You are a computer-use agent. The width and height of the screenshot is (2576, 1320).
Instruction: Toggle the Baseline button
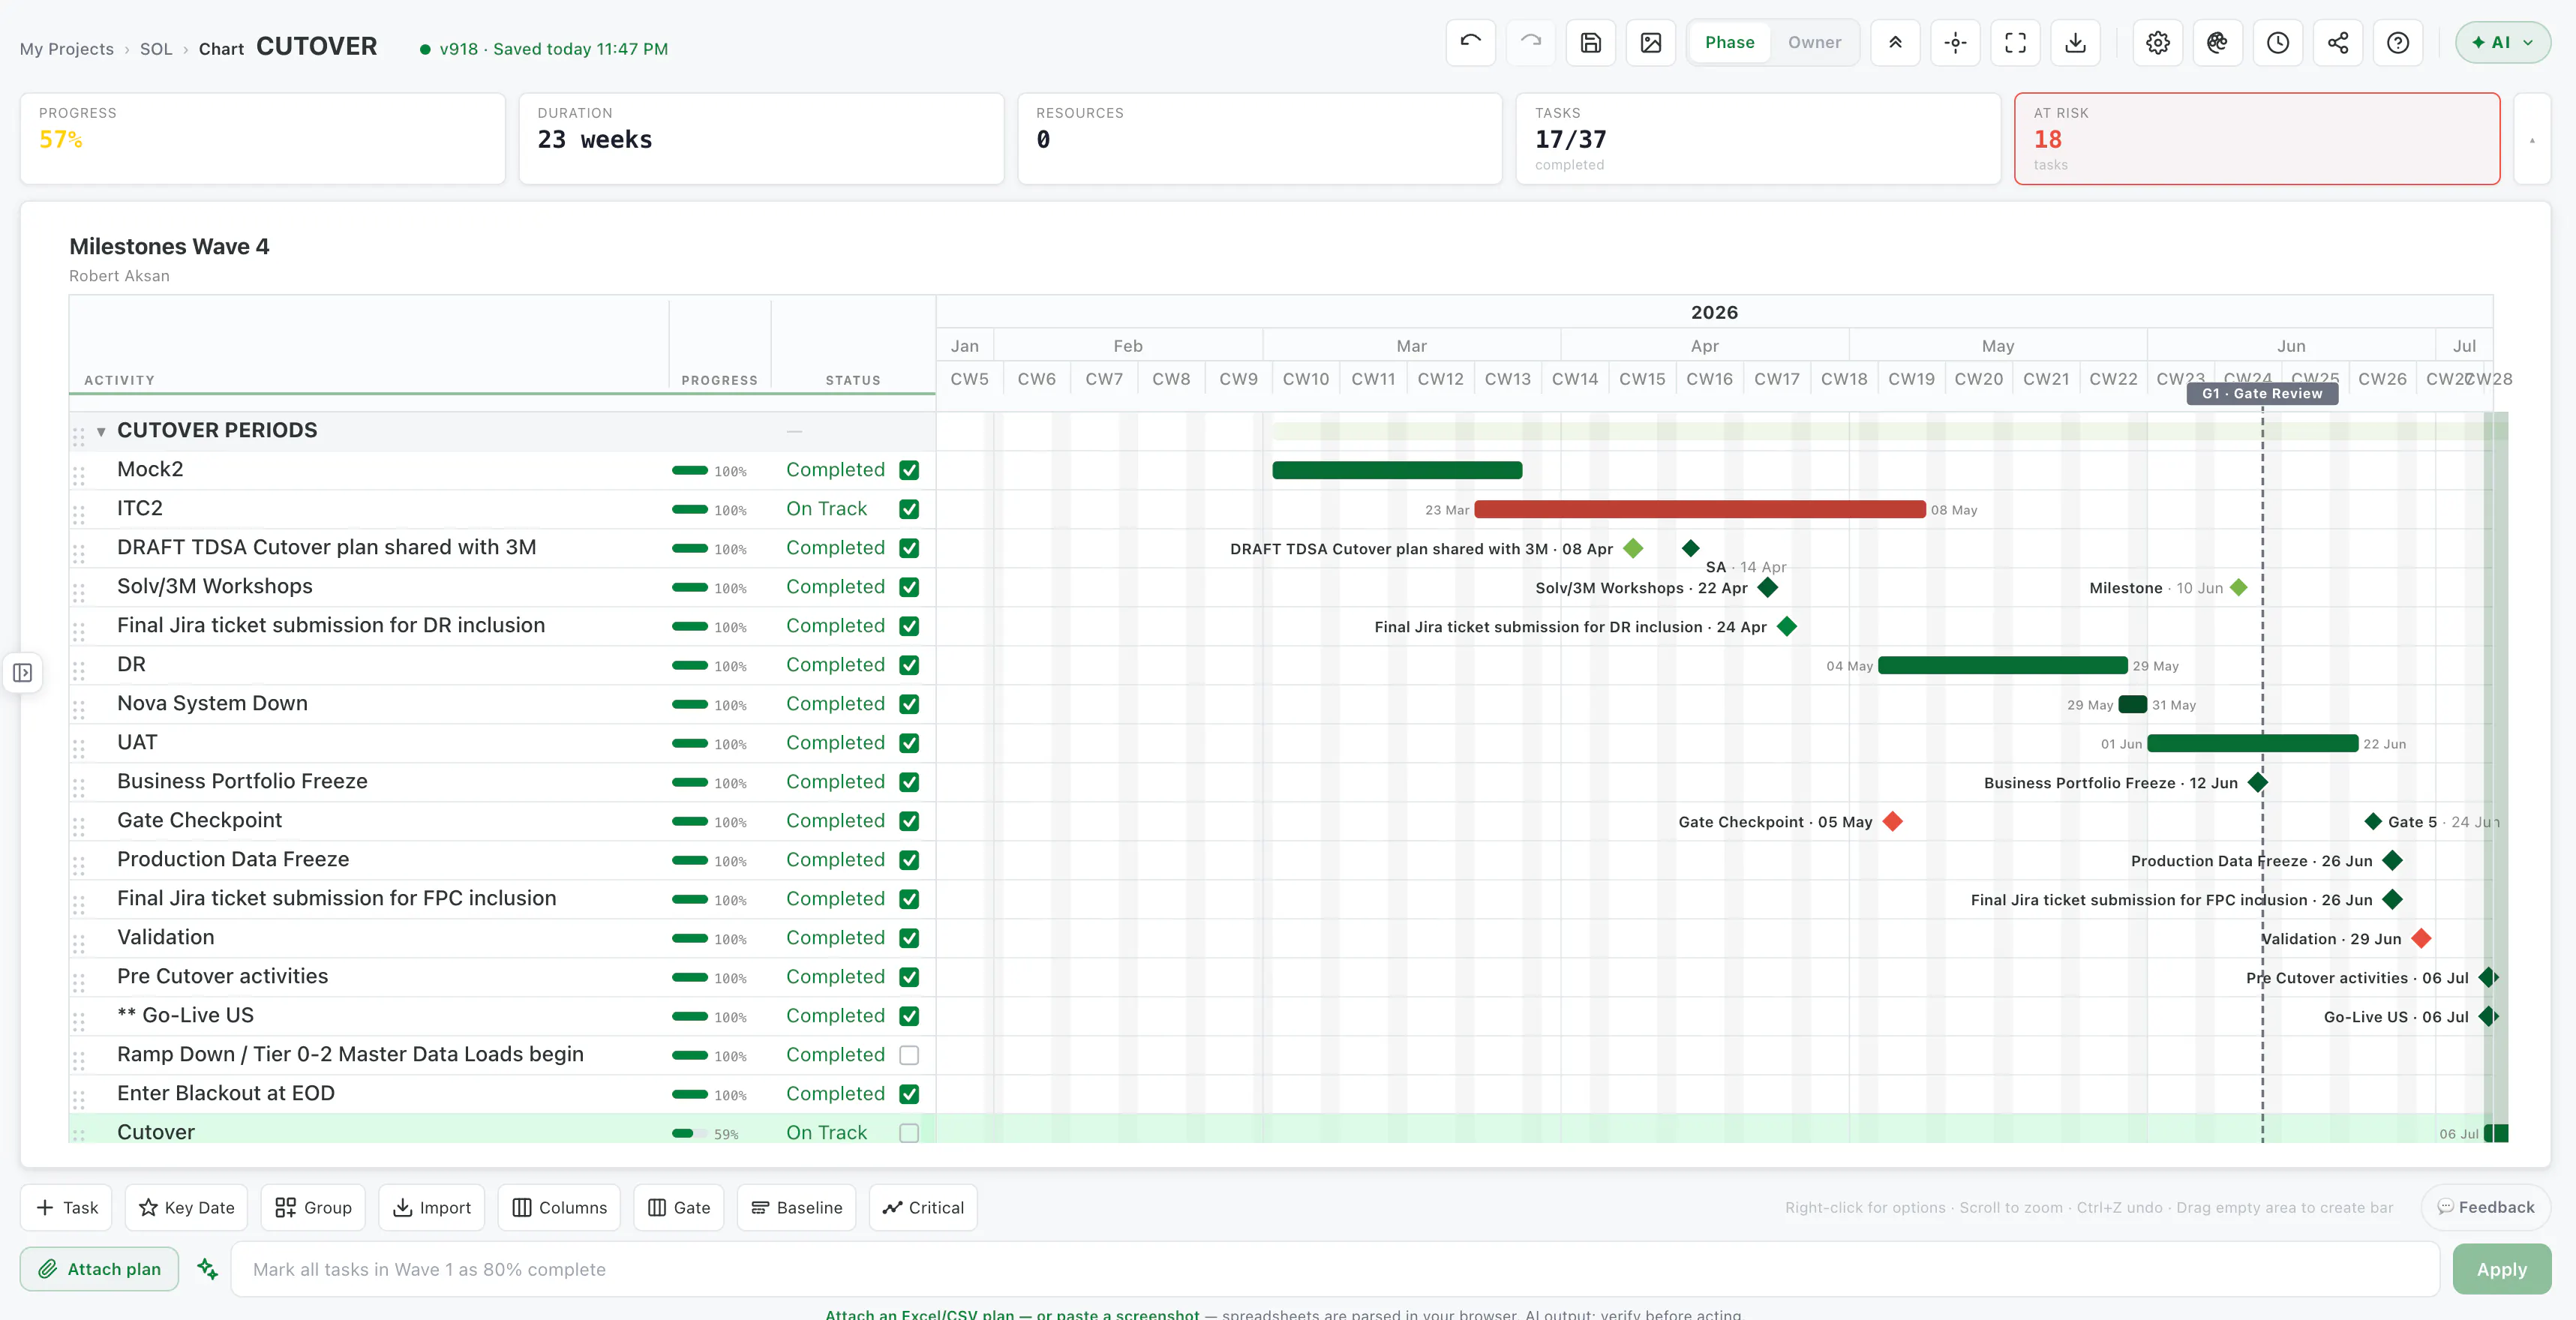796,1207
